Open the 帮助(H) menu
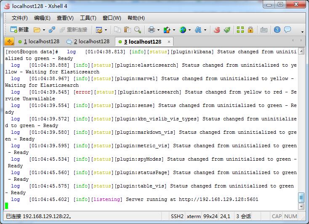Viewport: 309px width, 224px height. (136, 18)
